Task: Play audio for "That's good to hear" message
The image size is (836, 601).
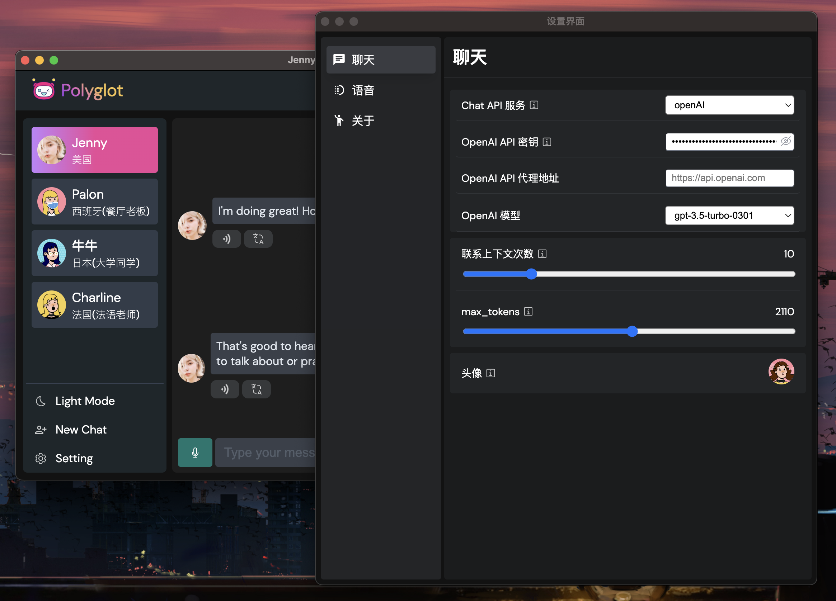Action: (x=225, y=389)
